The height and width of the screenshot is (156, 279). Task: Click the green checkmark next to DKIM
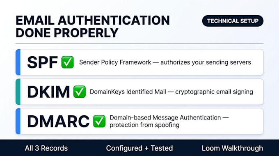[79, 92]
